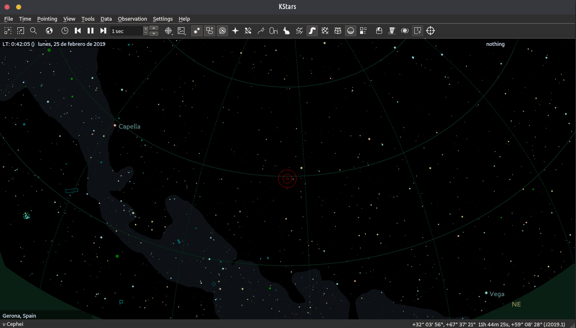Show constellation names with the Ori icon
Image resolution: width=576 pixels, height=328 pixels.
(273, 31)
